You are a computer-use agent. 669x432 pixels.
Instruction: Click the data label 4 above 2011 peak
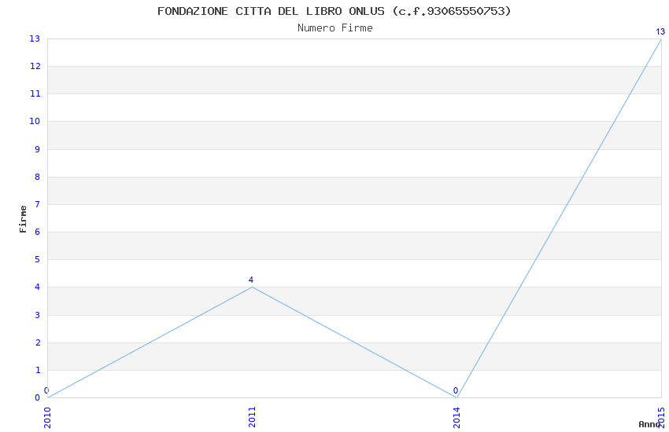251,280
